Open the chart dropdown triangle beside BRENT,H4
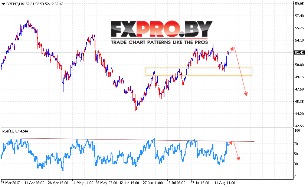This screenshot has height=187, width=308. (3, 4)
